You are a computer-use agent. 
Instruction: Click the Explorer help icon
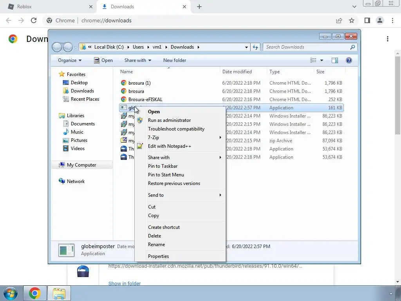tap(349, 60)
